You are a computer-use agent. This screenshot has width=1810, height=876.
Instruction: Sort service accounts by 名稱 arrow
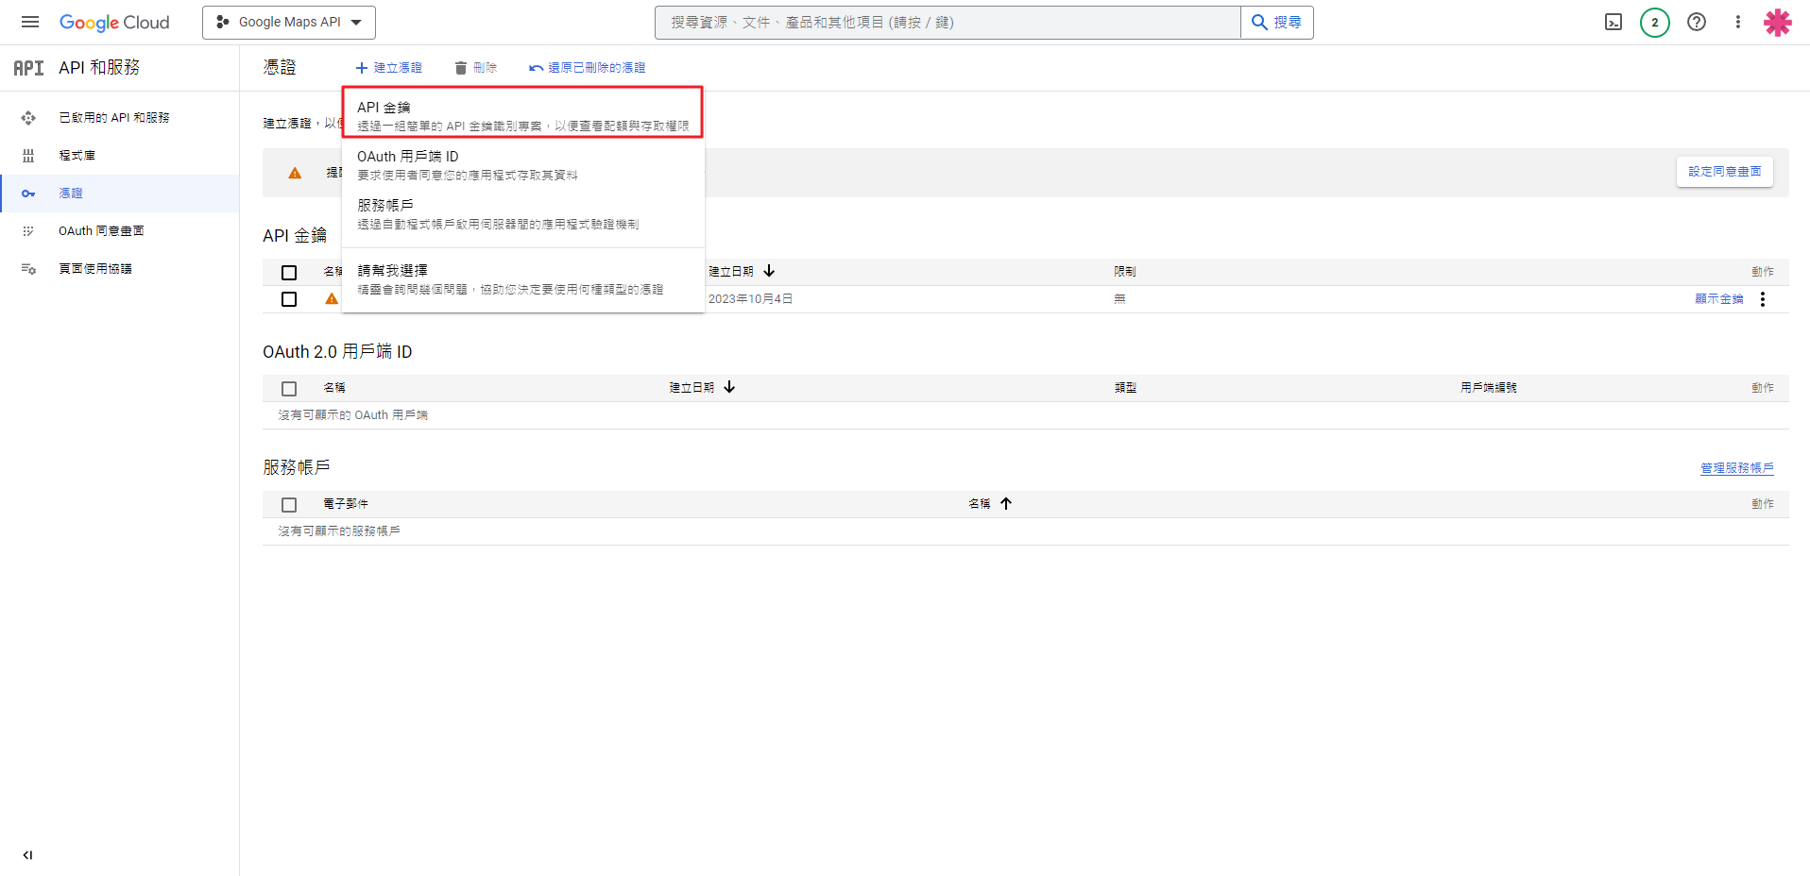pyautogui.click(x=1006, y=504)
